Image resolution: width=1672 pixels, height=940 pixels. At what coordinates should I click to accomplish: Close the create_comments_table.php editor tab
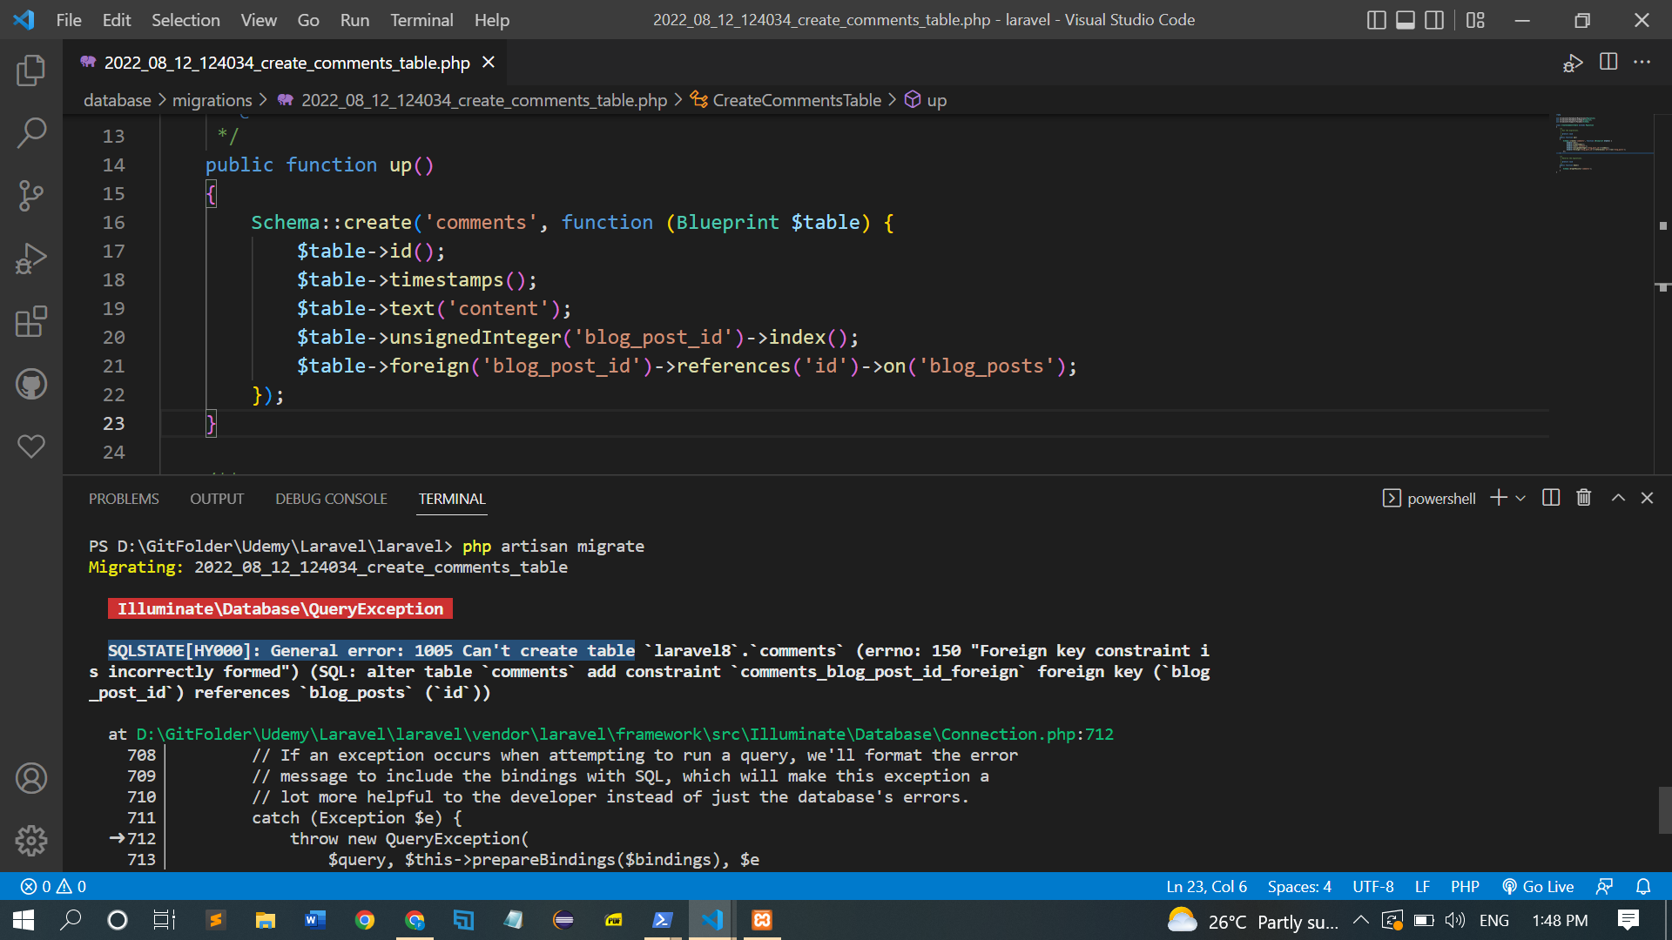pos(489,63)
